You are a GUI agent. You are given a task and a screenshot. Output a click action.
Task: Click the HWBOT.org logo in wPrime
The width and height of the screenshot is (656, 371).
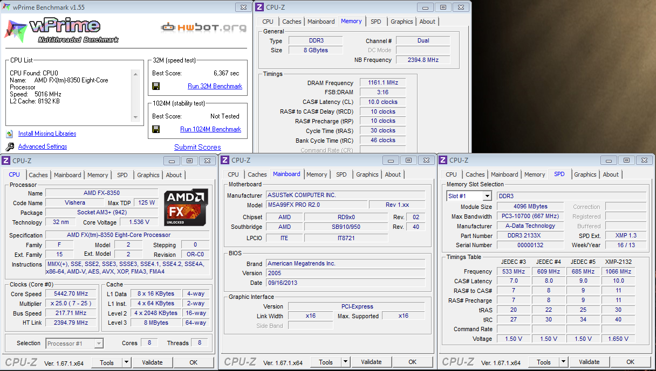point(203,26)
